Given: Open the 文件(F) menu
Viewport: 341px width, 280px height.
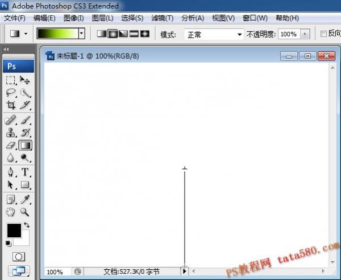Looking at the screenshot, I should 14,18.
